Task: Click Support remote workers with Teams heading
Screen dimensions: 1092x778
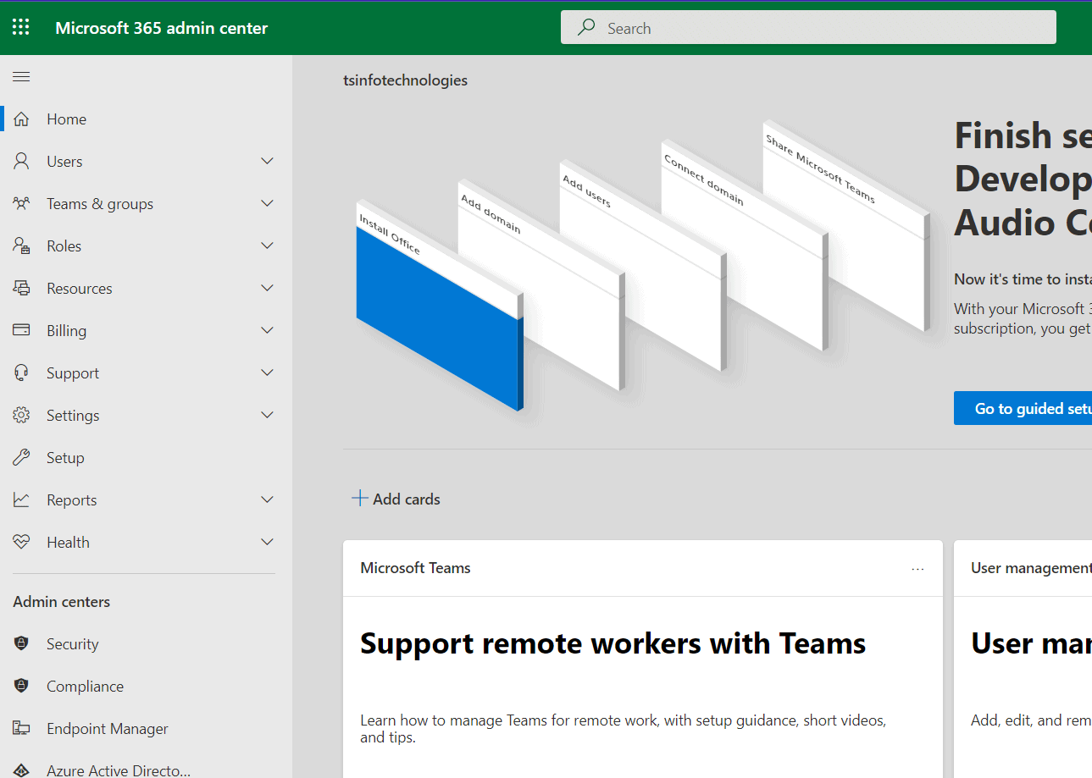Action: [x=613, y=643]
